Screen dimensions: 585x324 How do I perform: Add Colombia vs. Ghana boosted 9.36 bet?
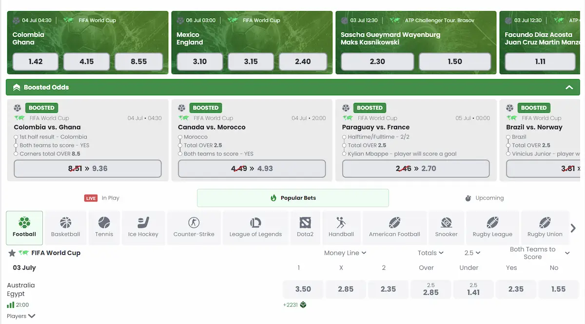tap(88, 168)
